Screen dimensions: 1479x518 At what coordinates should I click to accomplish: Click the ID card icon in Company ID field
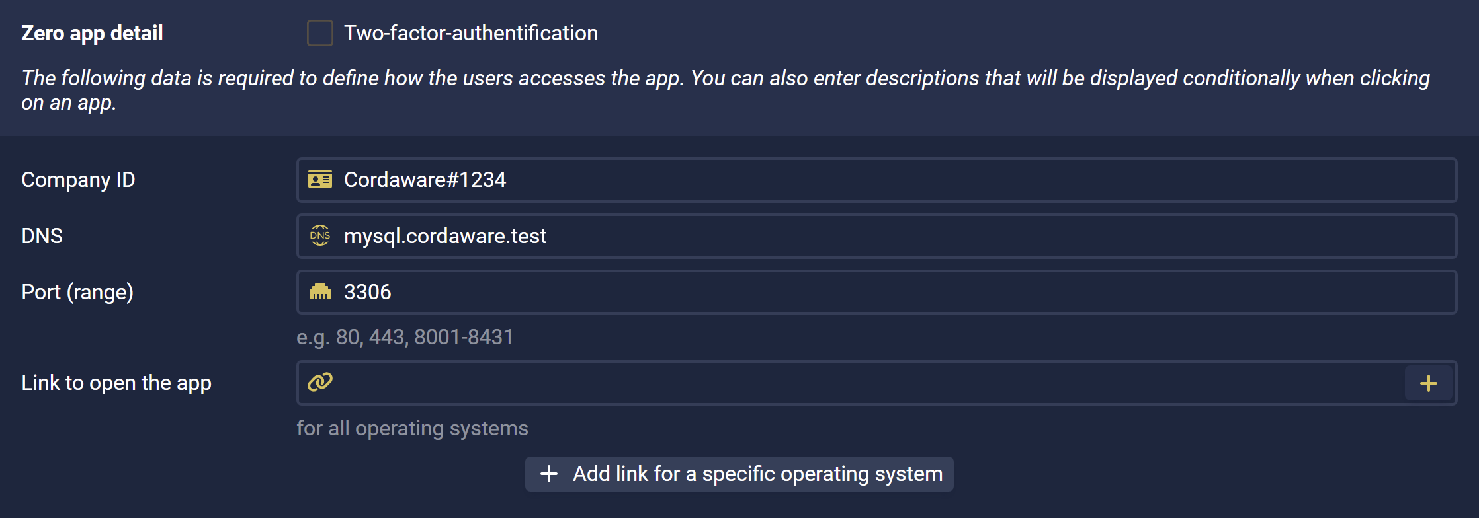click(x=320, y=180)
